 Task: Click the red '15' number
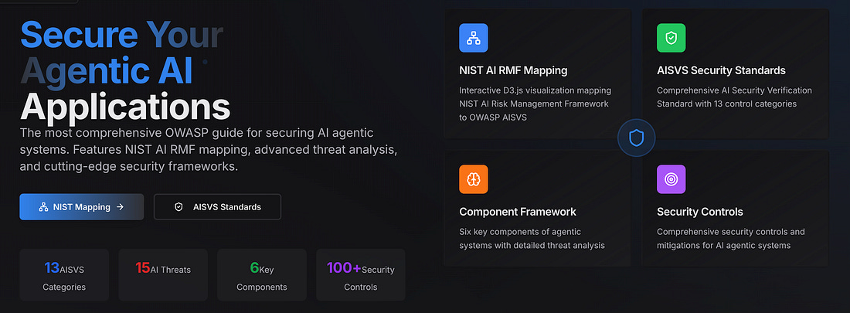point(143,268)
